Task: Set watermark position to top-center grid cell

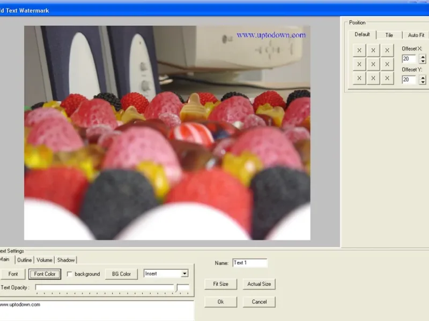Action: 373,50
